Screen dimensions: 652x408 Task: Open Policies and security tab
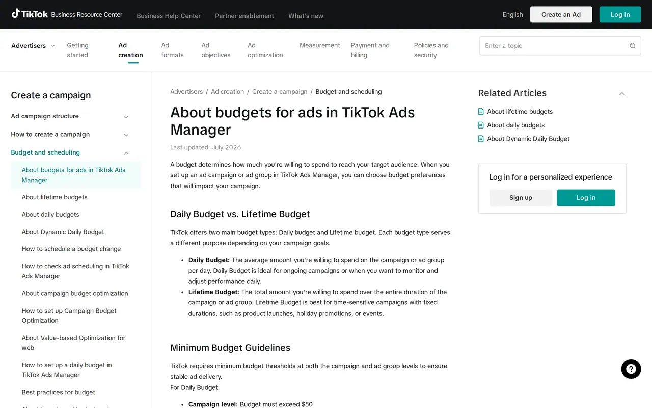[431, 50]
